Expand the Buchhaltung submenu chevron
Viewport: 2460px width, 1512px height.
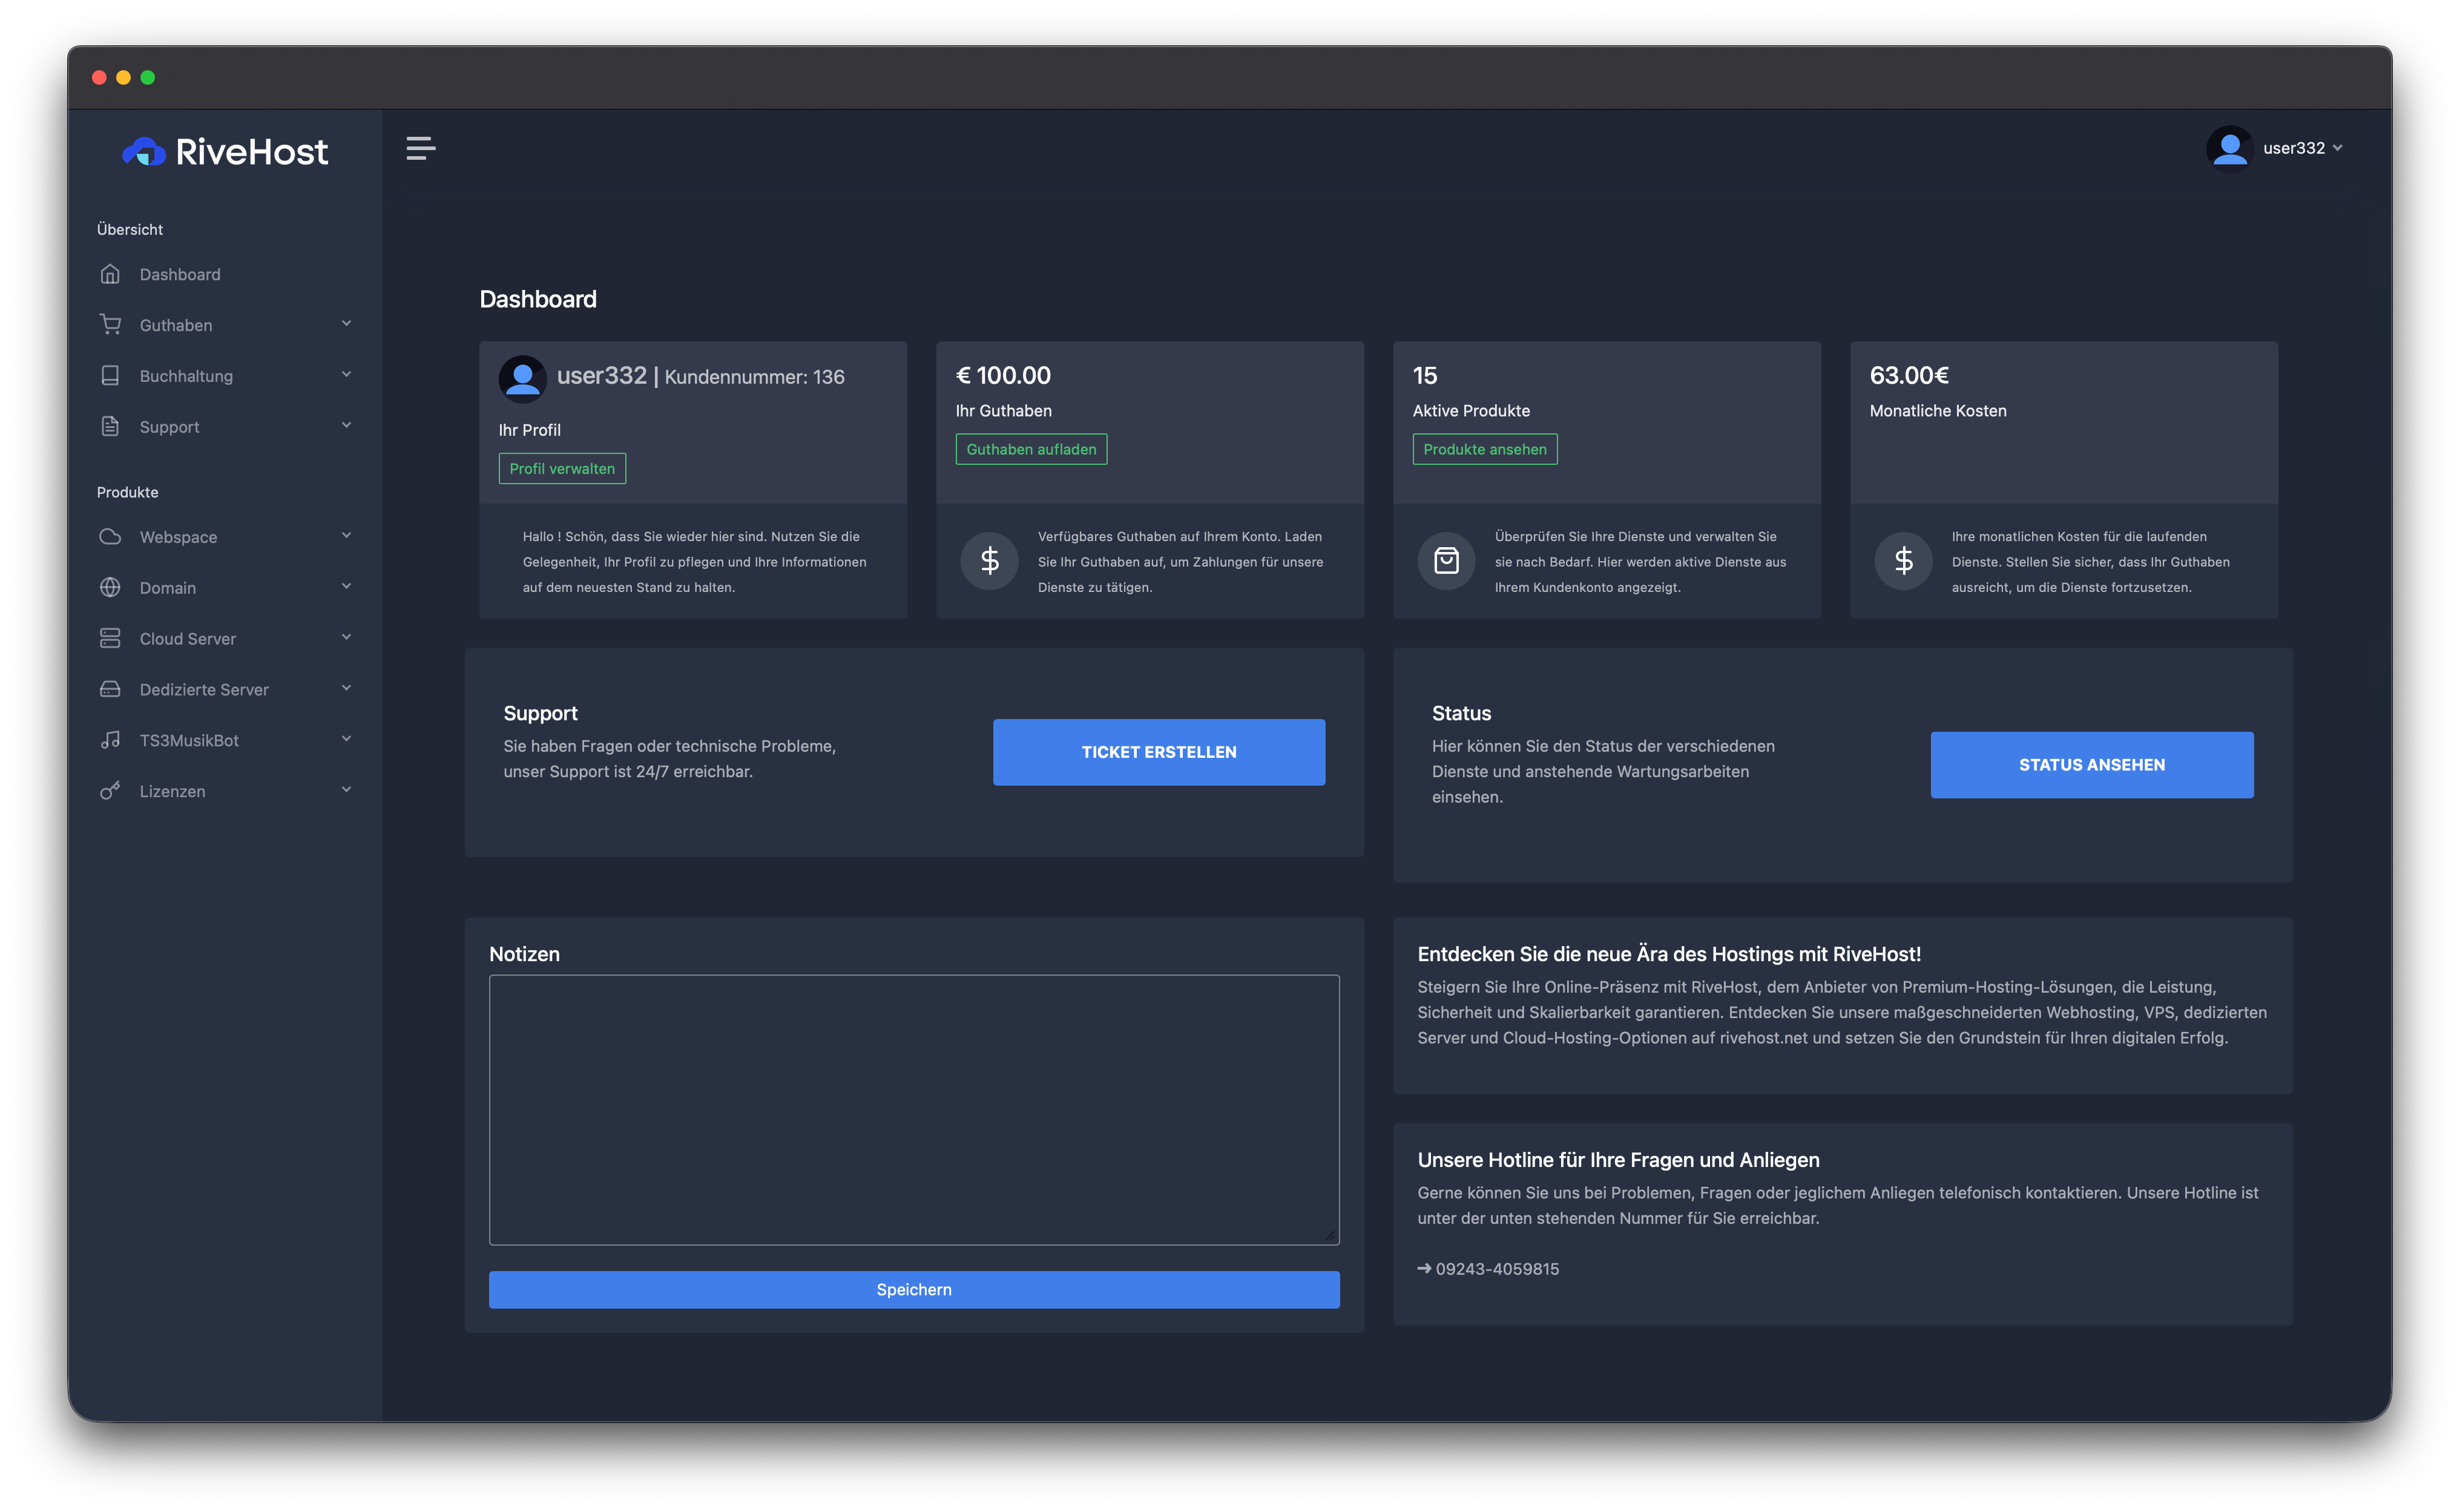(346, 375)
